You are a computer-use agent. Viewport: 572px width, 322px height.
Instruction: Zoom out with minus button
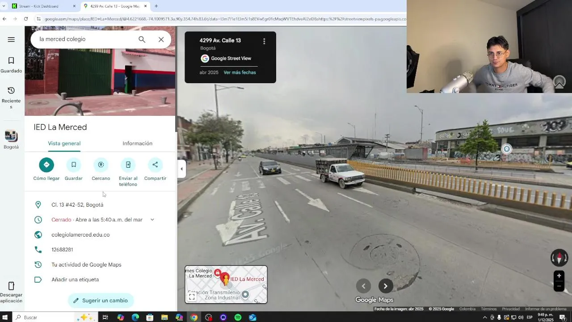point(559,286)
